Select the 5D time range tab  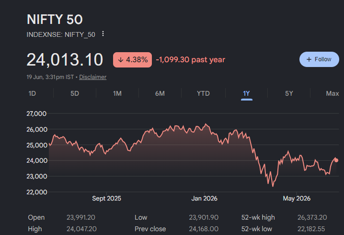pos(75,94)
